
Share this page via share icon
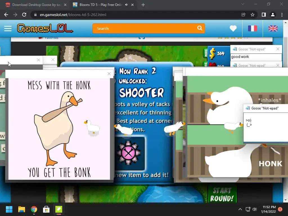coord(243,15)
